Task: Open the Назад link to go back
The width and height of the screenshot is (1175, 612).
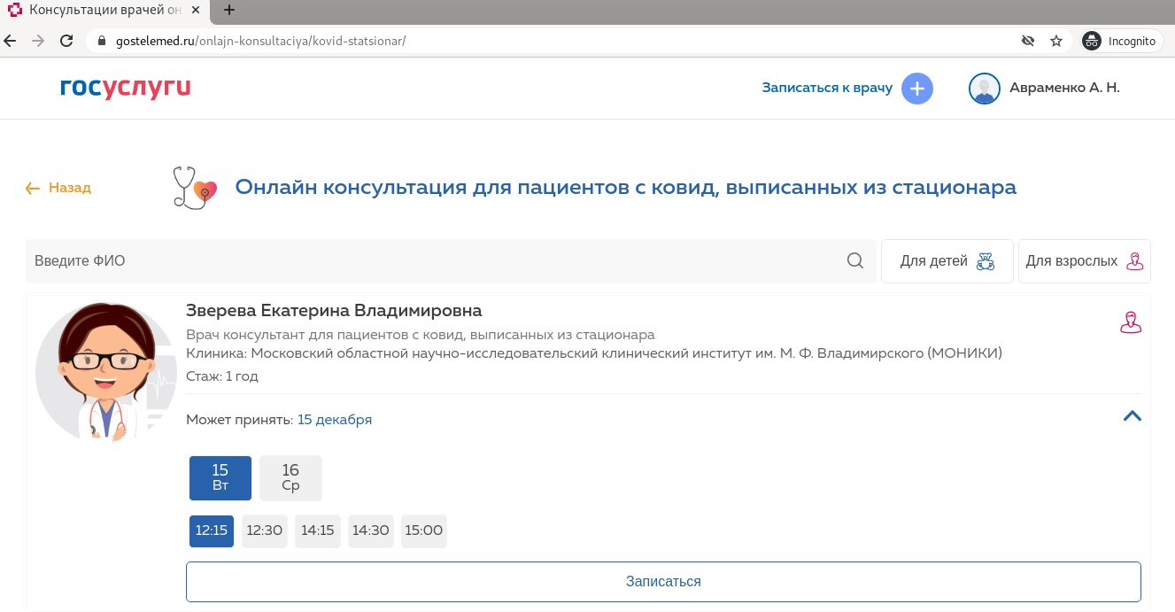Action: (69, 188)
